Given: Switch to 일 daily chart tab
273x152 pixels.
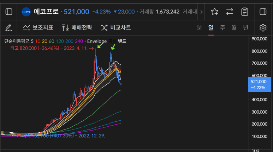Looking at the screenshot, I should [x=211, y=27].
